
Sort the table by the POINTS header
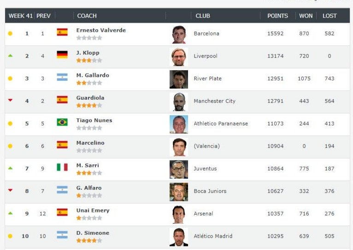tap(277, 16)
